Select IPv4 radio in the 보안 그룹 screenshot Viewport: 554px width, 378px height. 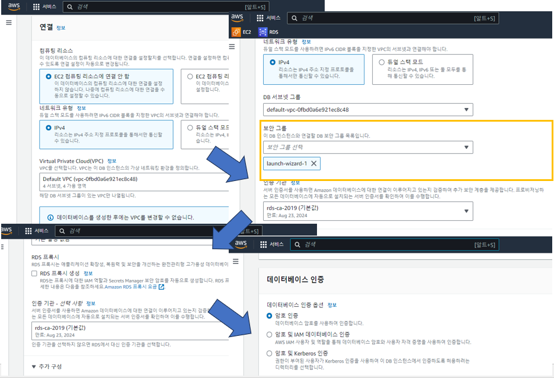[x=273, y=62]
